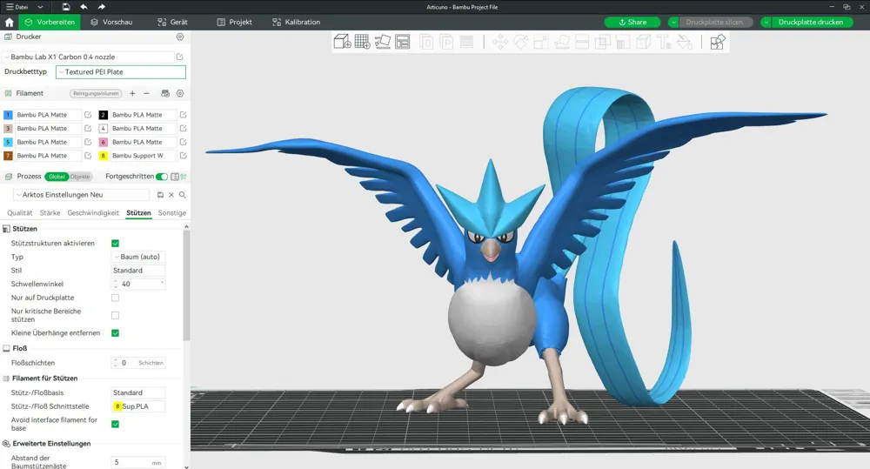870x469 pixels.
Task: Click the Auto orient toolbar icon
Action: [383, 42]
